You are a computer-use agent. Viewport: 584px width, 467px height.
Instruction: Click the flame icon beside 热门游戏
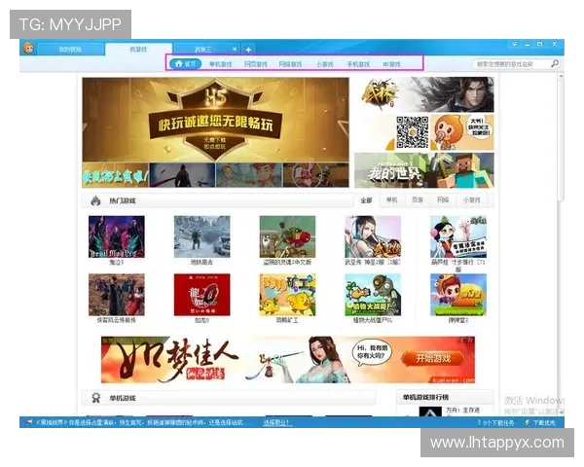(95, 201)
